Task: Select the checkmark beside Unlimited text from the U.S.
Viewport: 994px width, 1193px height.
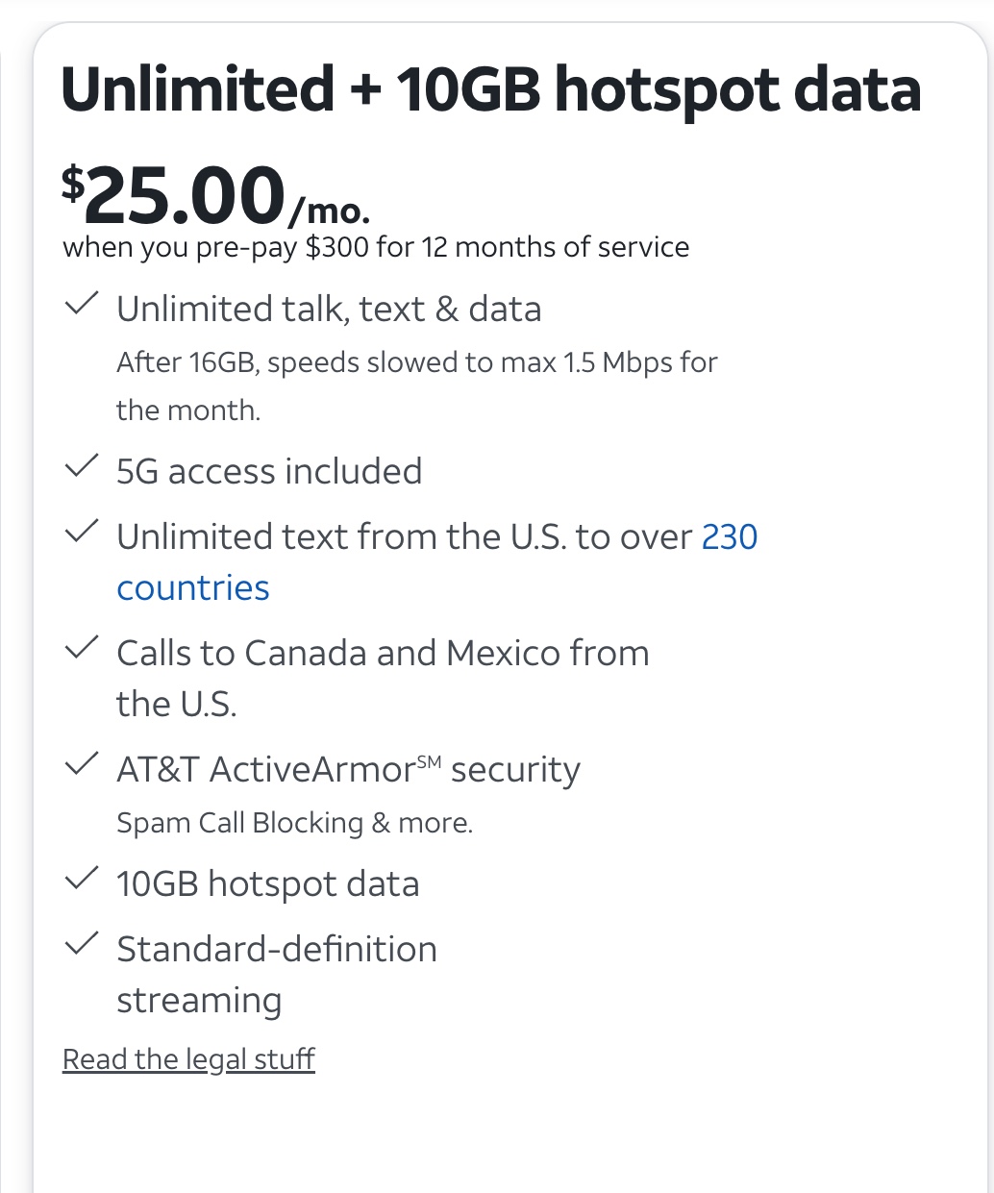Action: click(81, 533)
